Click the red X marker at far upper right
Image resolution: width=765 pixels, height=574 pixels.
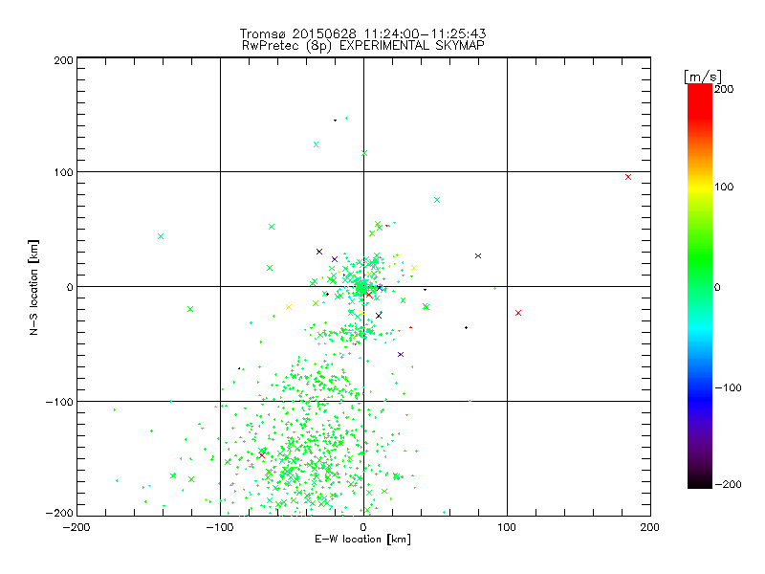pos(628,177)
